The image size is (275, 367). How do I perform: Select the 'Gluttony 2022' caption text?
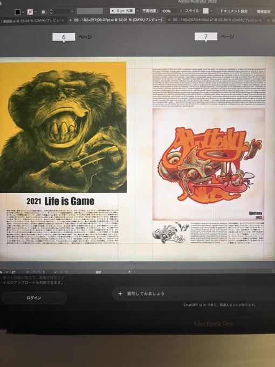[x=256, y=215]
